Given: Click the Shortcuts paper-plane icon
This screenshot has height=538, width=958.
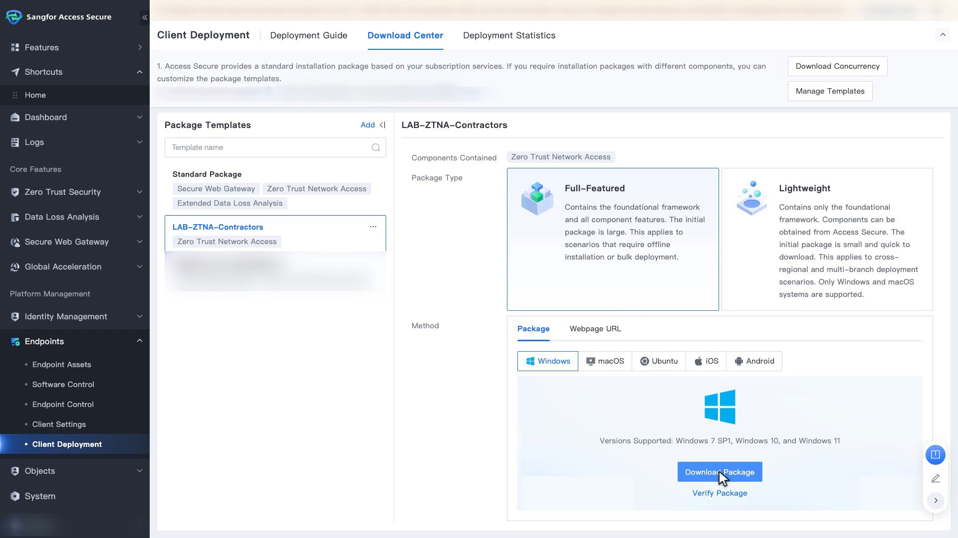Looking at the screenshot, I should coord(15,72).
